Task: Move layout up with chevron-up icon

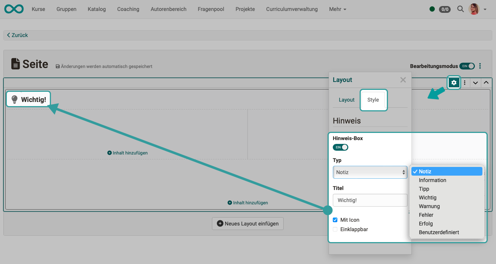Action: pyautogui.click(x=486, y=83)
